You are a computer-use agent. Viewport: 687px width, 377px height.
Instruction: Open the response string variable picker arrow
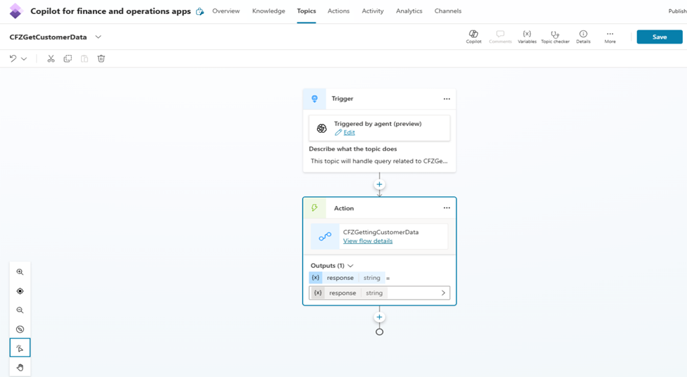click(x=443, y=293)
